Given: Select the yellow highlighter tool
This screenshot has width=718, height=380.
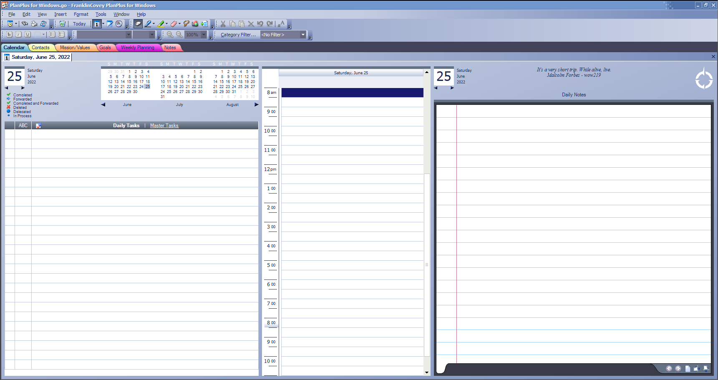Looking at the screenshot, I should click(x=161, y=24).
